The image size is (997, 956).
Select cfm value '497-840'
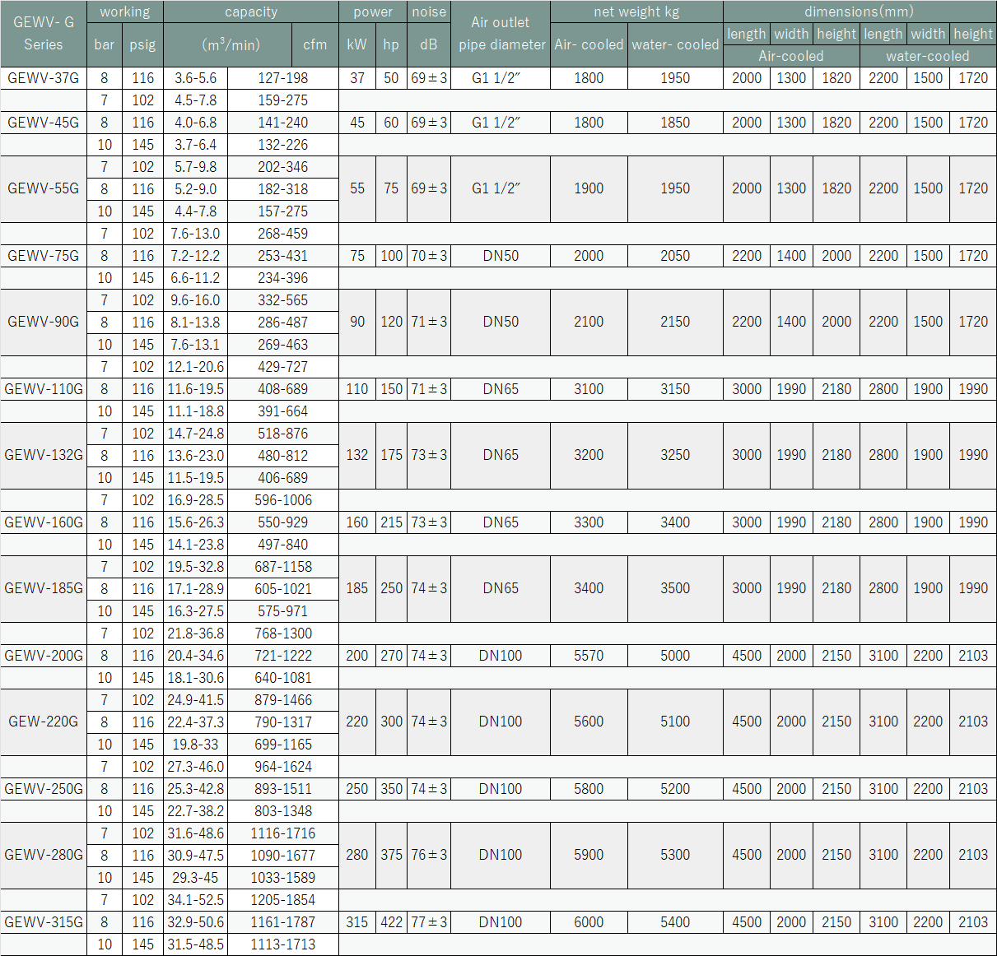283,545
